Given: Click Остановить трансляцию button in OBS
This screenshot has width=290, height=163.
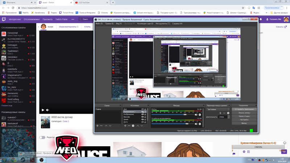Looking at the screenshot, I should (x=244, y=109).
